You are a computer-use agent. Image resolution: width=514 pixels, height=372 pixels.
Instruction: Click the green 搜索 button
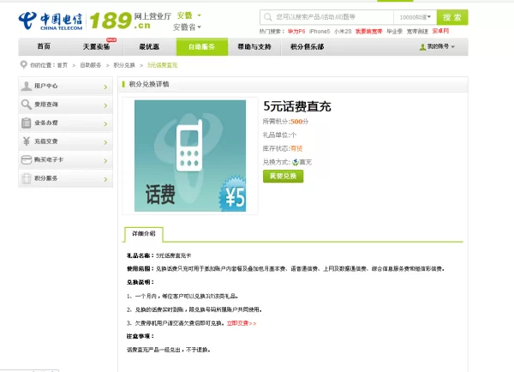click(x=451, y=17)
